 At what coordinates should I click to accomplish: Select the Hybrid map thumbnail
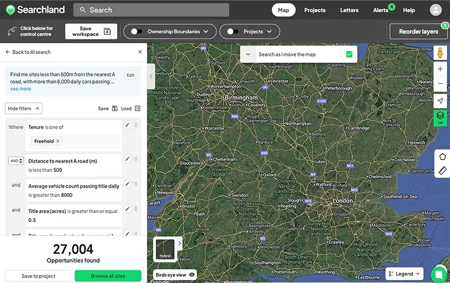165,249
